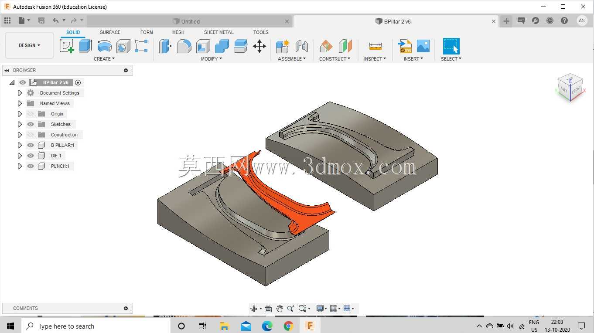
Task: Toggle visibility of Origin folder
Action: click(x=31, y=114)
